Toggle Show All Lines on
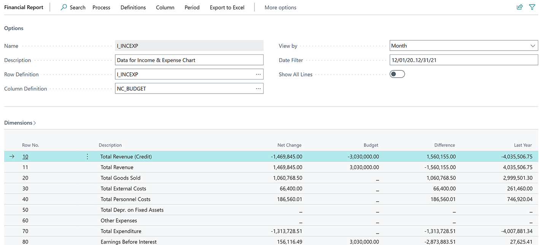Screen dimensions: 539x245 pyautogui.click(x=397, y=74)
